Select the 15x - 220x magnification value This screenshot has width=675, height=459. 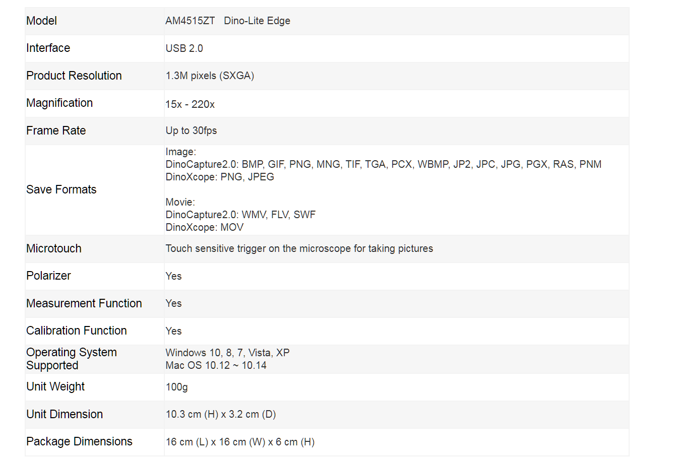[190, 104]
